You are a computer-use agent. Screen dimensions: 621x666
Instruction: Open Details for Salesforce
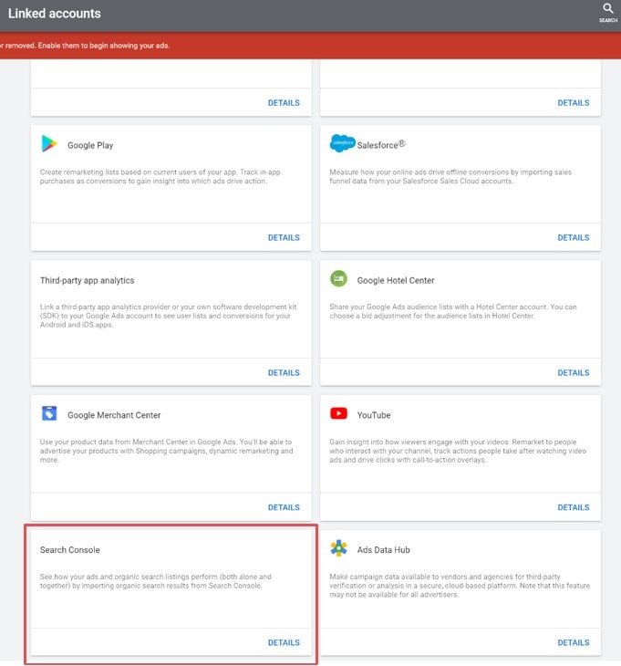tap(574, 237)
